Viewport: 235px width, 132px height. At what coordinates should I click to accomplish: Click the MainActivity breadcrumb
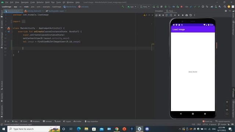70,7
